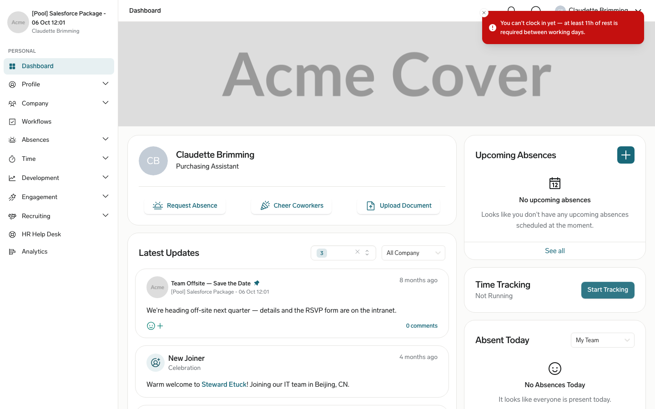The image size is (655, 409).
Task: Expand the Absences section chevron
Action: (106, 139)
